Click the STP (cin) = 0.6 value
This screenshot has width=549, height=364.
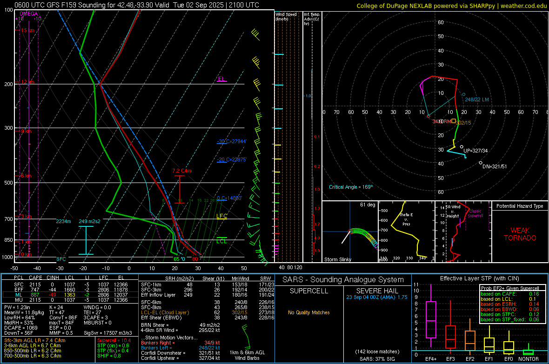113,345
